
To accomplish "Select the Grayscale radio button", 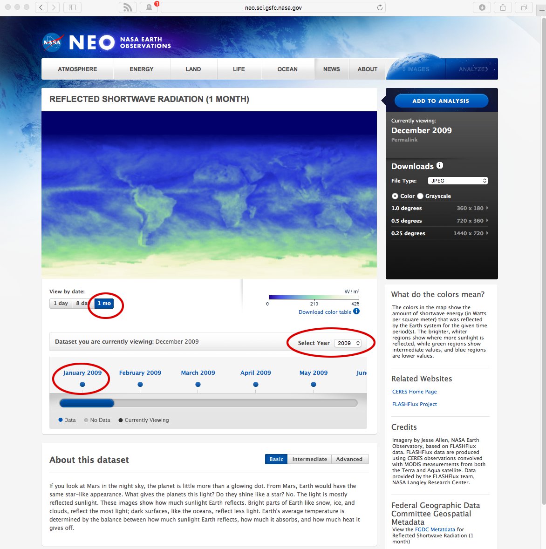I will click(x=420, y=196).
